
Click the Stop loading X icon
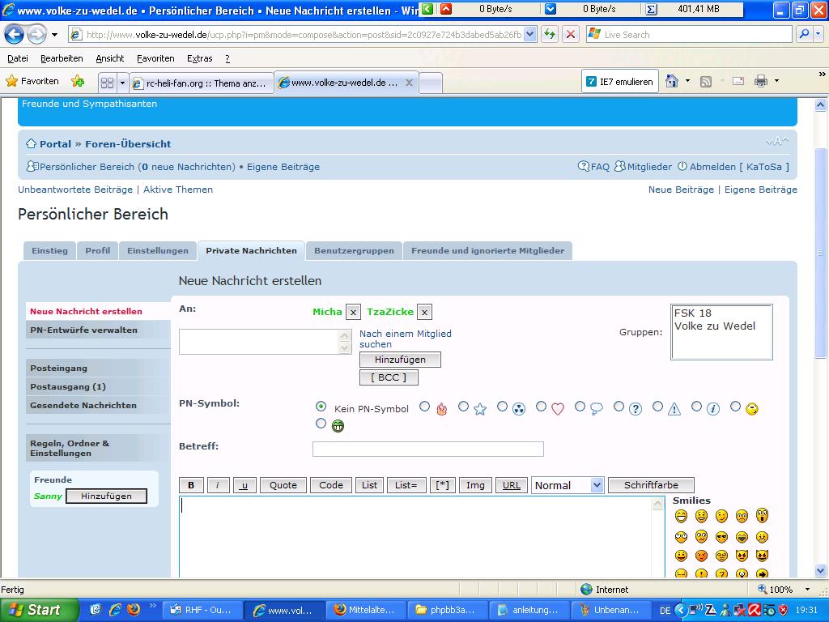[571, 35]
